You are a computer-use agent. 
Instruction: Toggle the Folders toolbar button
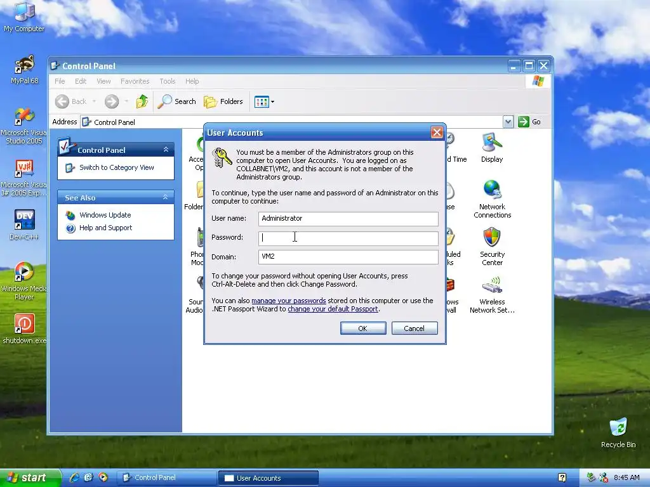point(223,101)
